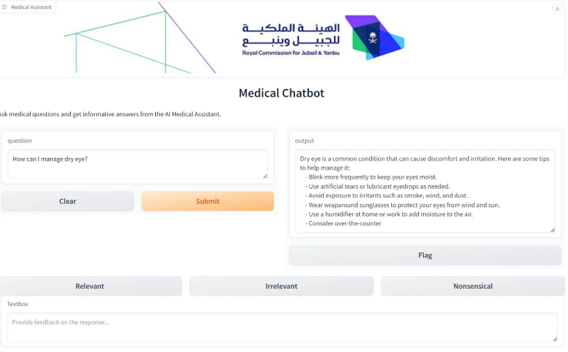Viewport: 568px width, 352px height.
Task: Click inside the output text area
Action: (425, 191)
